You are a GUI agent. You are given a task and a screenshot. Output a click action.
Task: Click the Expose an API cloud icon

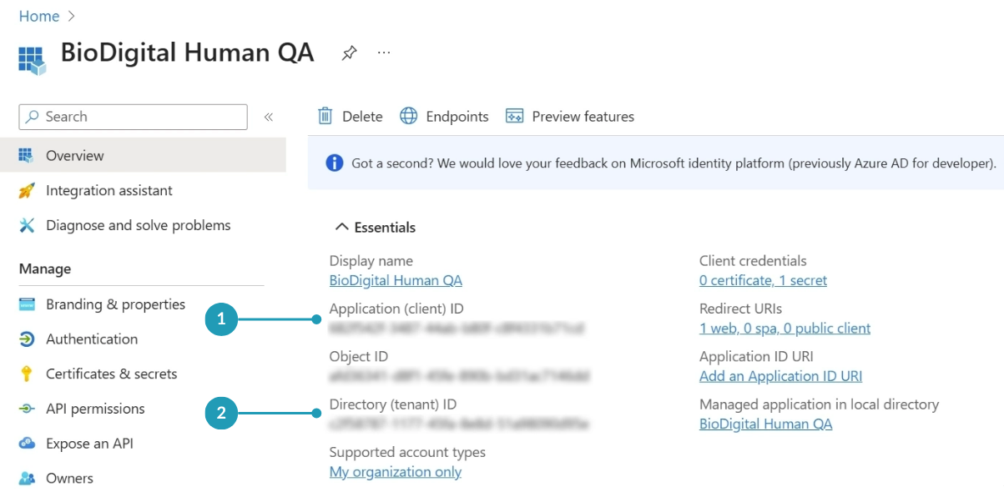[x=27, y=444]
